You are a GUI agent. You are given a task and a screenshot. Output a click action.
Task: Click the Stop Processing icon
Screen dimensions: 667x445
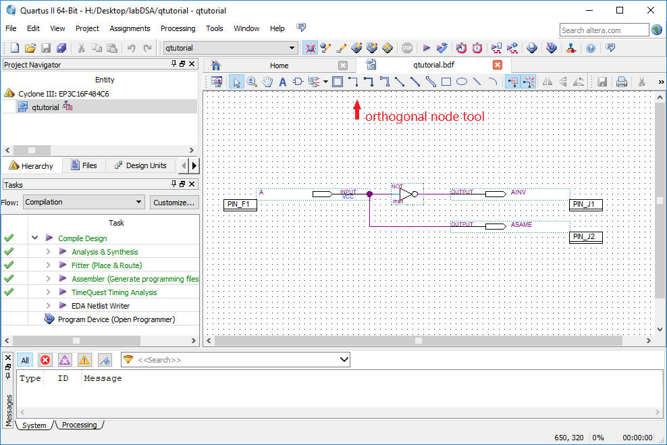(x=407, y=48)
